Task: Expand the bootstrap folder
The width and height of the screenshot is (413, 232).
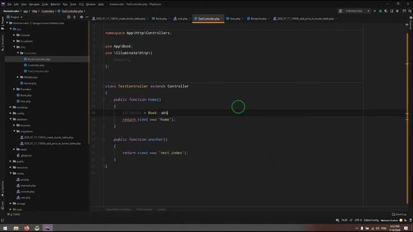Action: click(11, 108)
